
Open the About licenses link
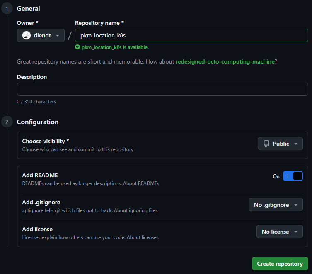pyautogui.click(x=143, y=237)
